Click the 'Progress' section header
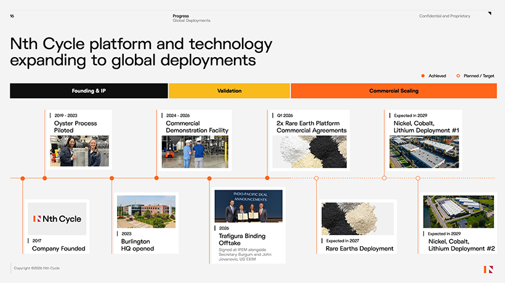 pyautogui.click(x=180, y=16)
